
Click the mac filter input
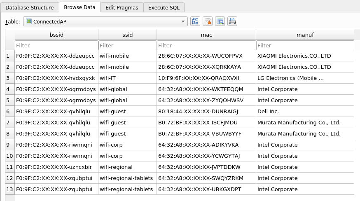206,45
